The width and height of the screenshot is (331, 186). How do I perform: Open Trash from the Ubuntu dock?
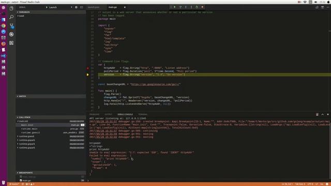(4, 182)
